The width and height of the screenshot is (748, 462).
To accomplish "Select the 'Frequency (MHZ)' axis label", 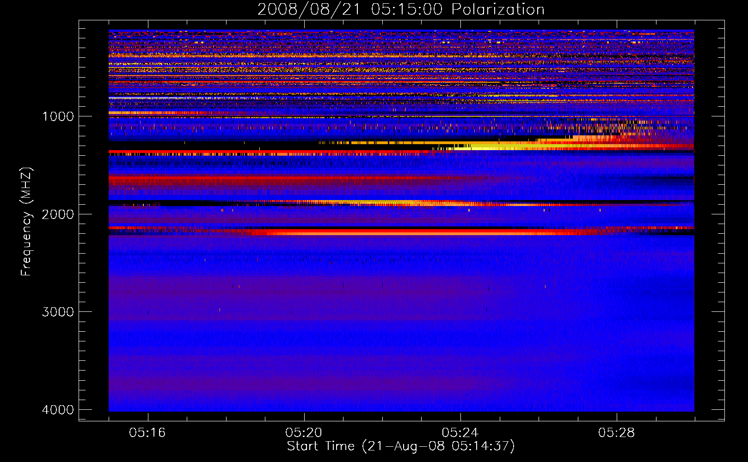I will tap(27, 222).
